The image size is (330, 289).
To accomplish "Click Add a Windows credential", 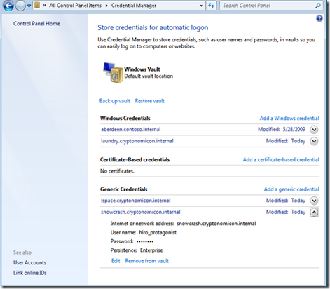I will click(x=289, y=118).
